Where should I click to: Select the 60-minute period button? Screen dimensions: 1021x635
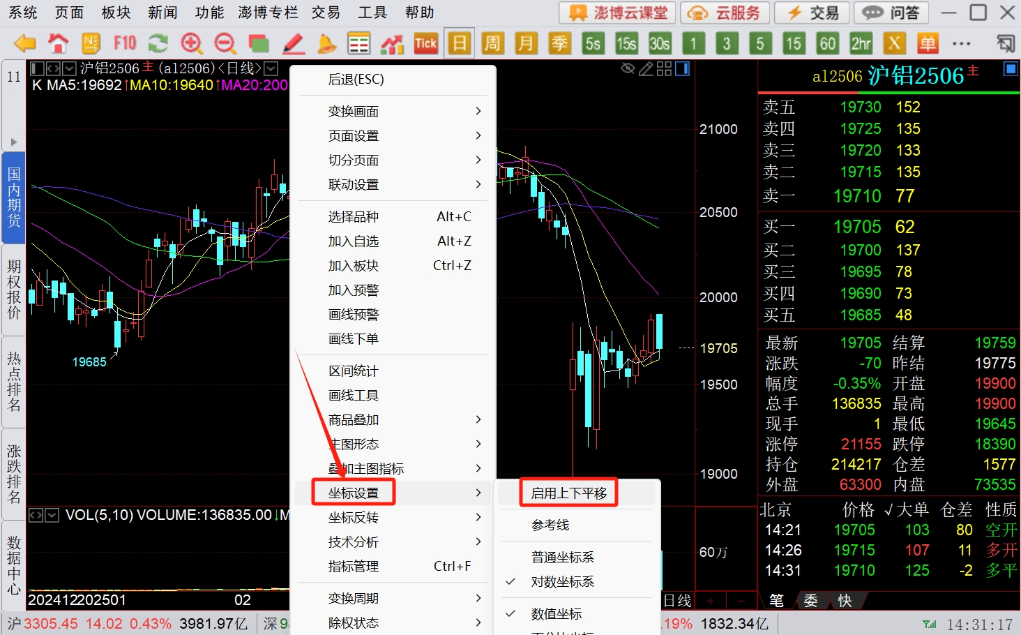(827, 44)
